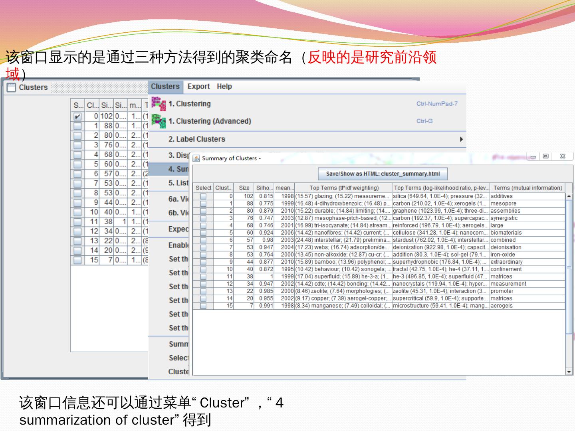This screenshot has height=431, width=575.
Task: Click the 'mesopore' mutual information cell
Action: (527, 204)
